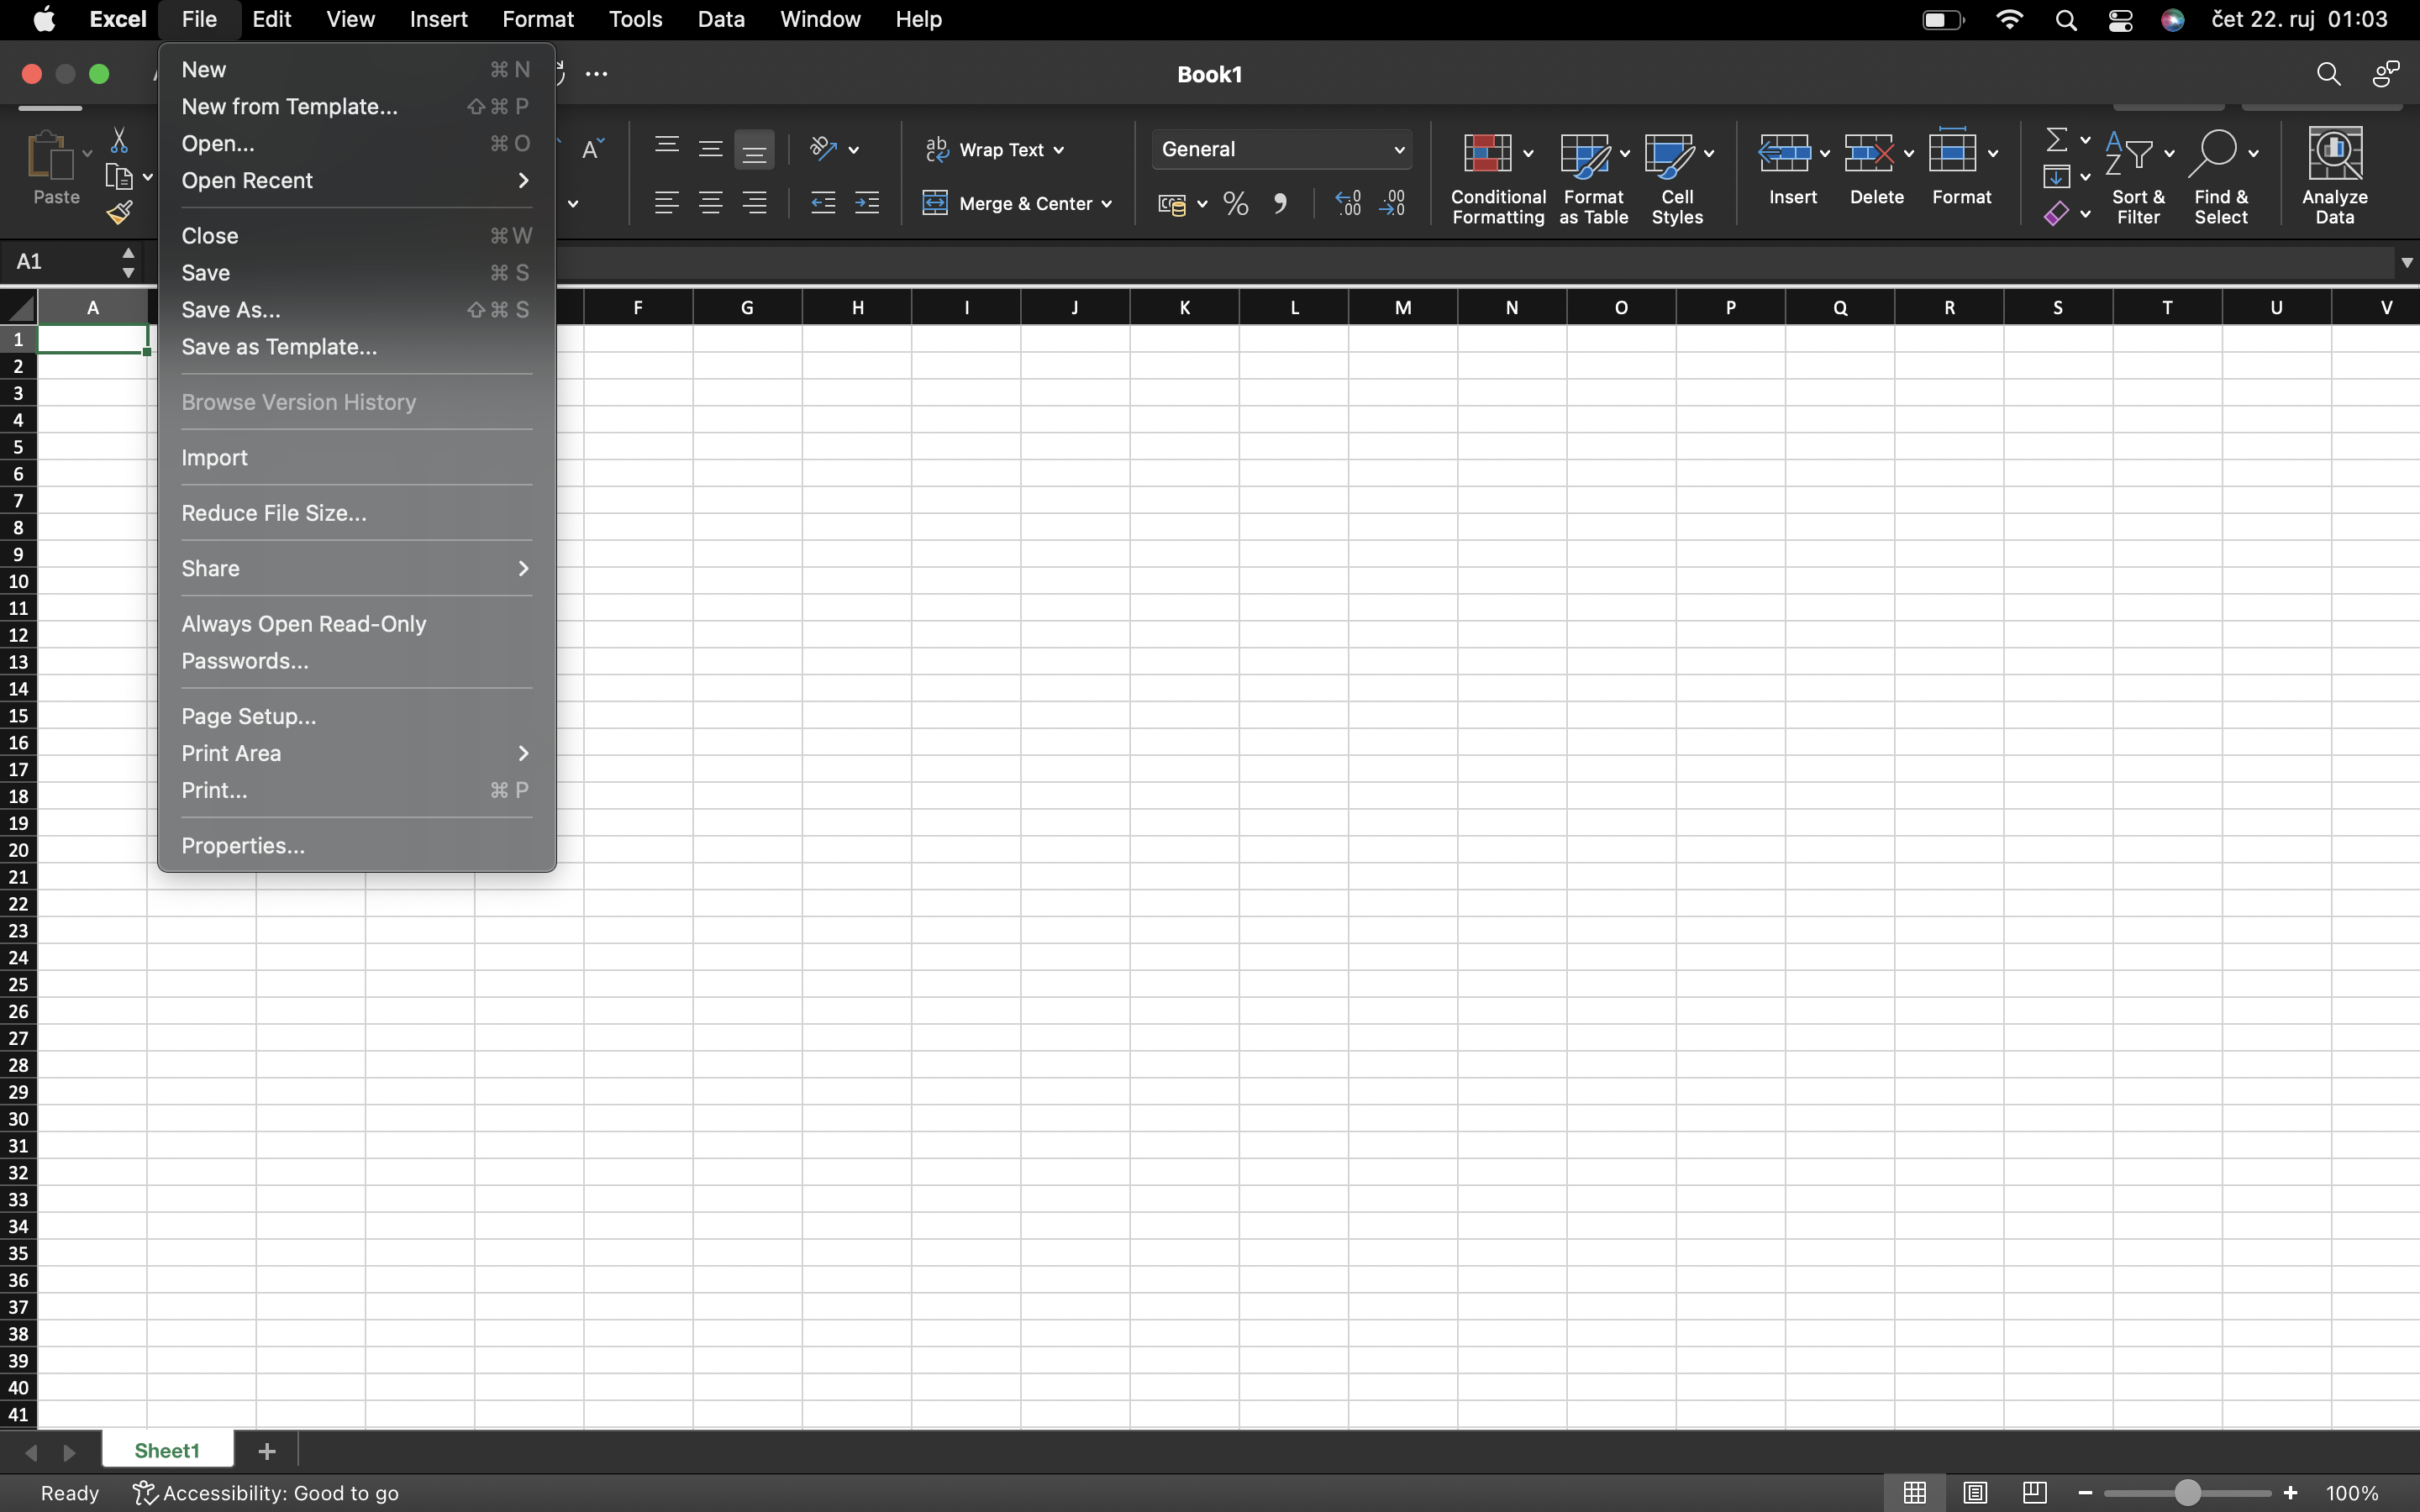
Task: Center cell text horizontally
Action: click(710, 203)
